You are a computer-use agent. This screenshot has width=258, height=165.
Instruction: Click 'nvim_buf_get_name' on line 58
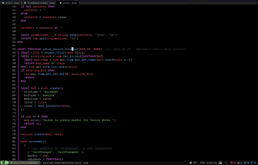[81, 60]
